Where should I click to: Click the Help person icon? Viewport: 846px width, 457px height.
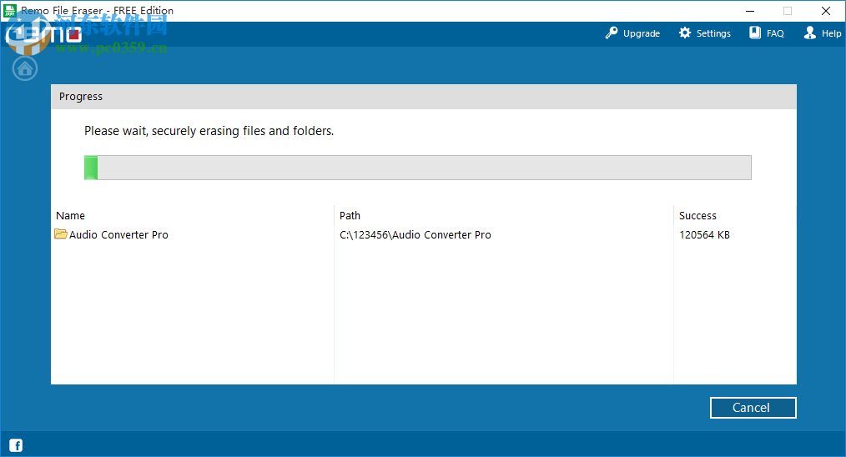[x=810, y=33]
